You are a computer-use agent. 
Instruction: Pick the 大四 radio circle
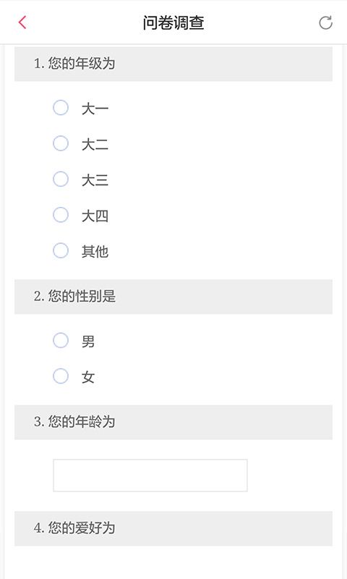pyautogui.click(x=61, y=214)
